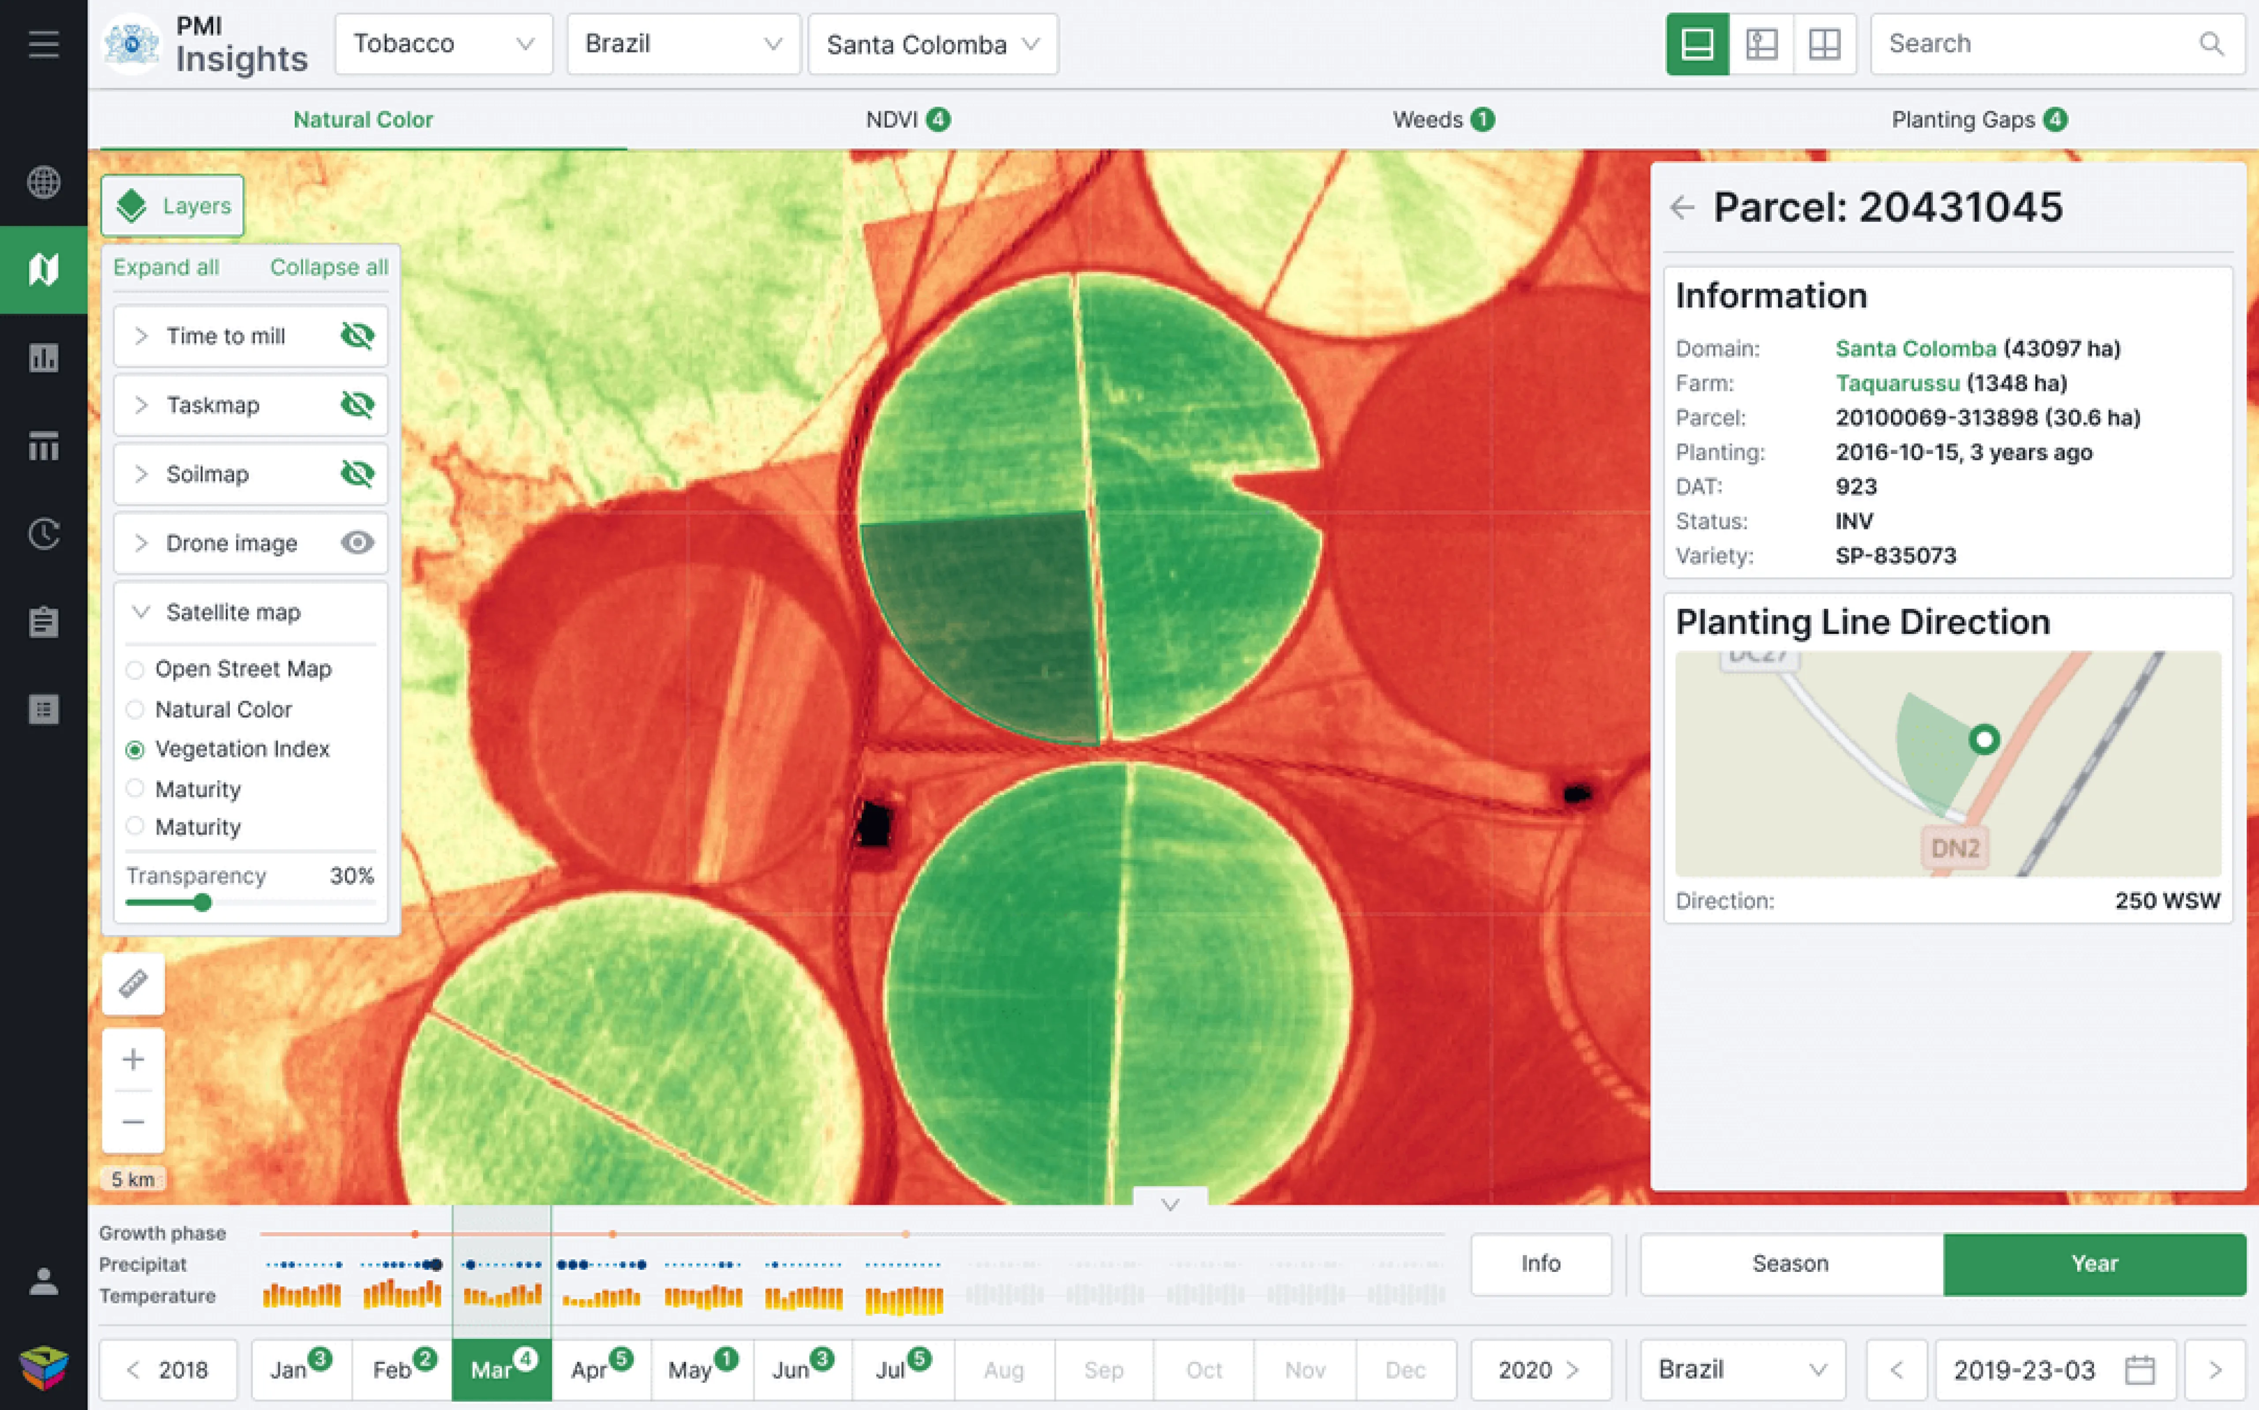Expand the Time to mill layer
This screenshot has width=2259, height=1410.
click(141, 336)
